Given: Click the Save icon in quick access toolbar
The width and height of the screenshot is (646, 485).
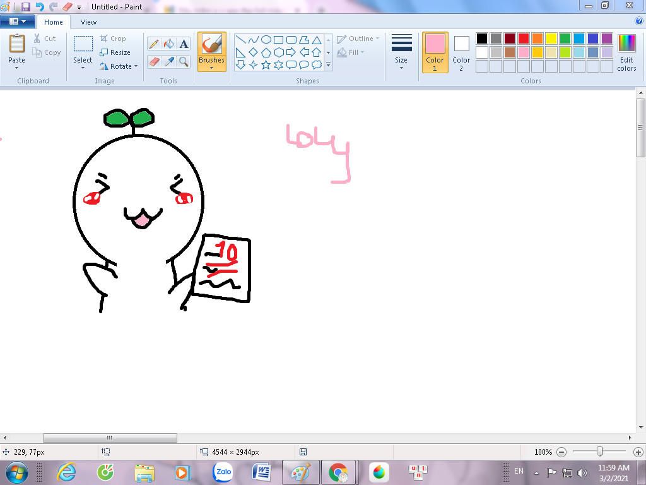Looking at the screenshot, I should point(25,6).
